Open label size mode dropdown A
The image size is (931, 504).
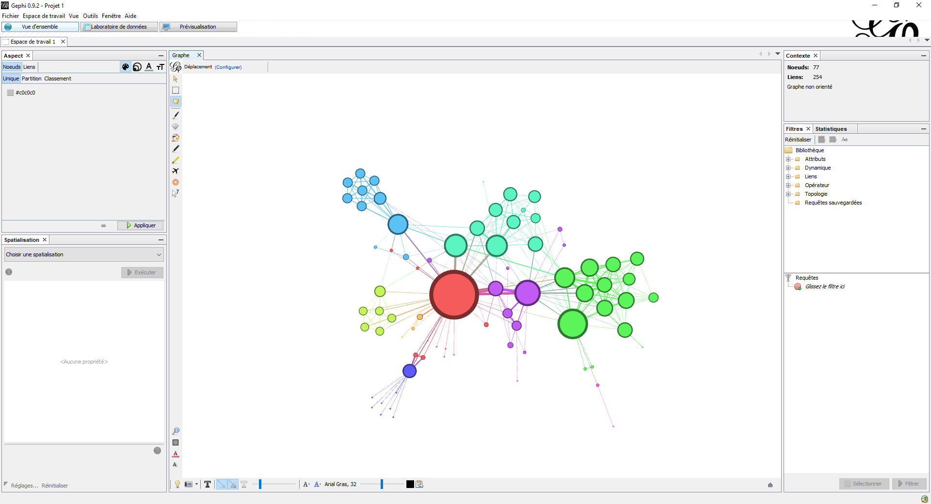(x=306, y=484)
